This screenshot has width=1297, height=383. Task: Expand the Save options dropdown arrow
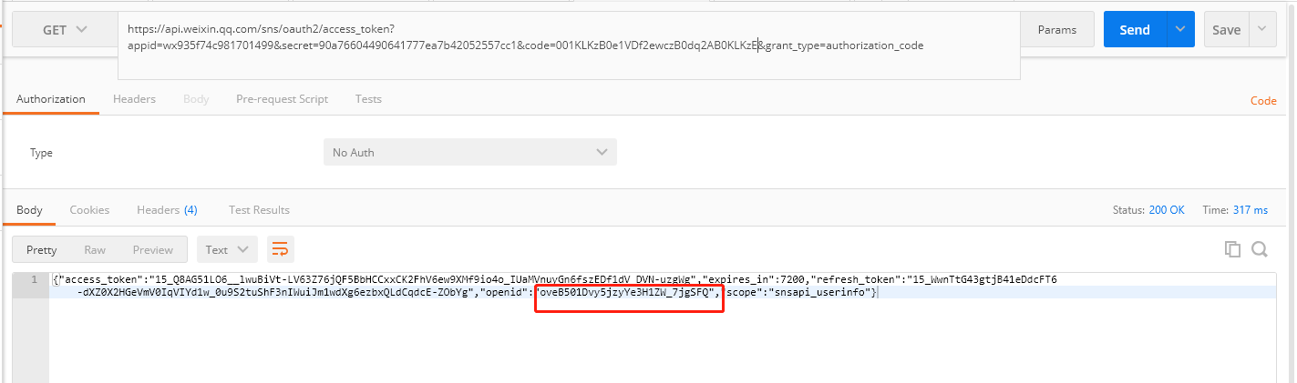pyautogui.click(x=1261, y=29)
